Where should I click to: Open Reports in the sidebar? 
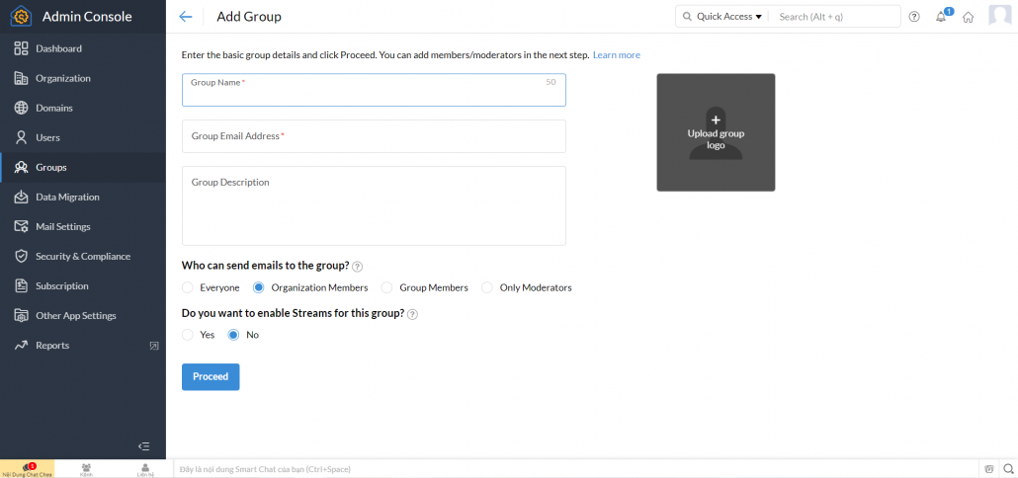[x=83, y=346]
